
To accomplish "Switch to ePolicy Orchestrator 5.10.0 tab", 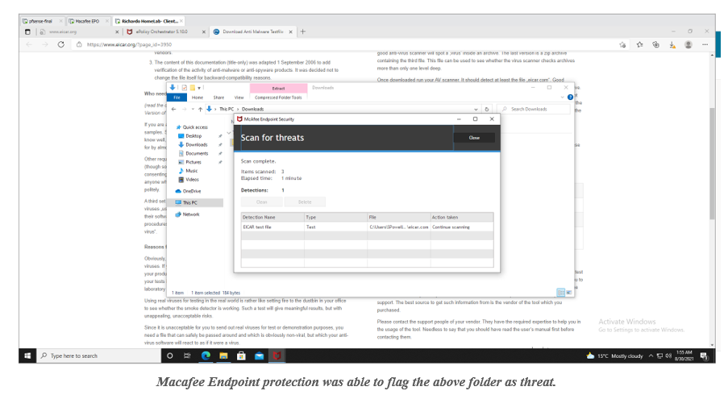I will click(x=162, y=32).
